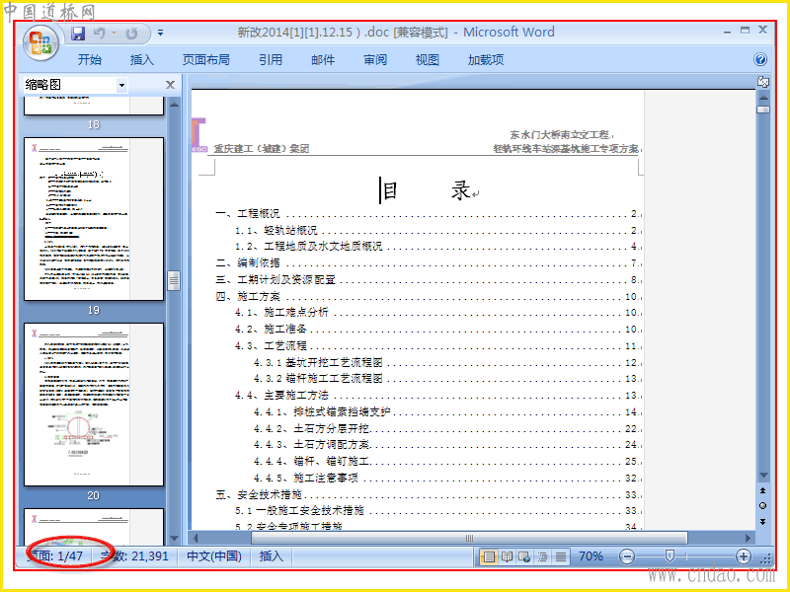Customize Quick Access Toolbar dropdown arrow
Screen dimensions: 790x592
(160, 34)
